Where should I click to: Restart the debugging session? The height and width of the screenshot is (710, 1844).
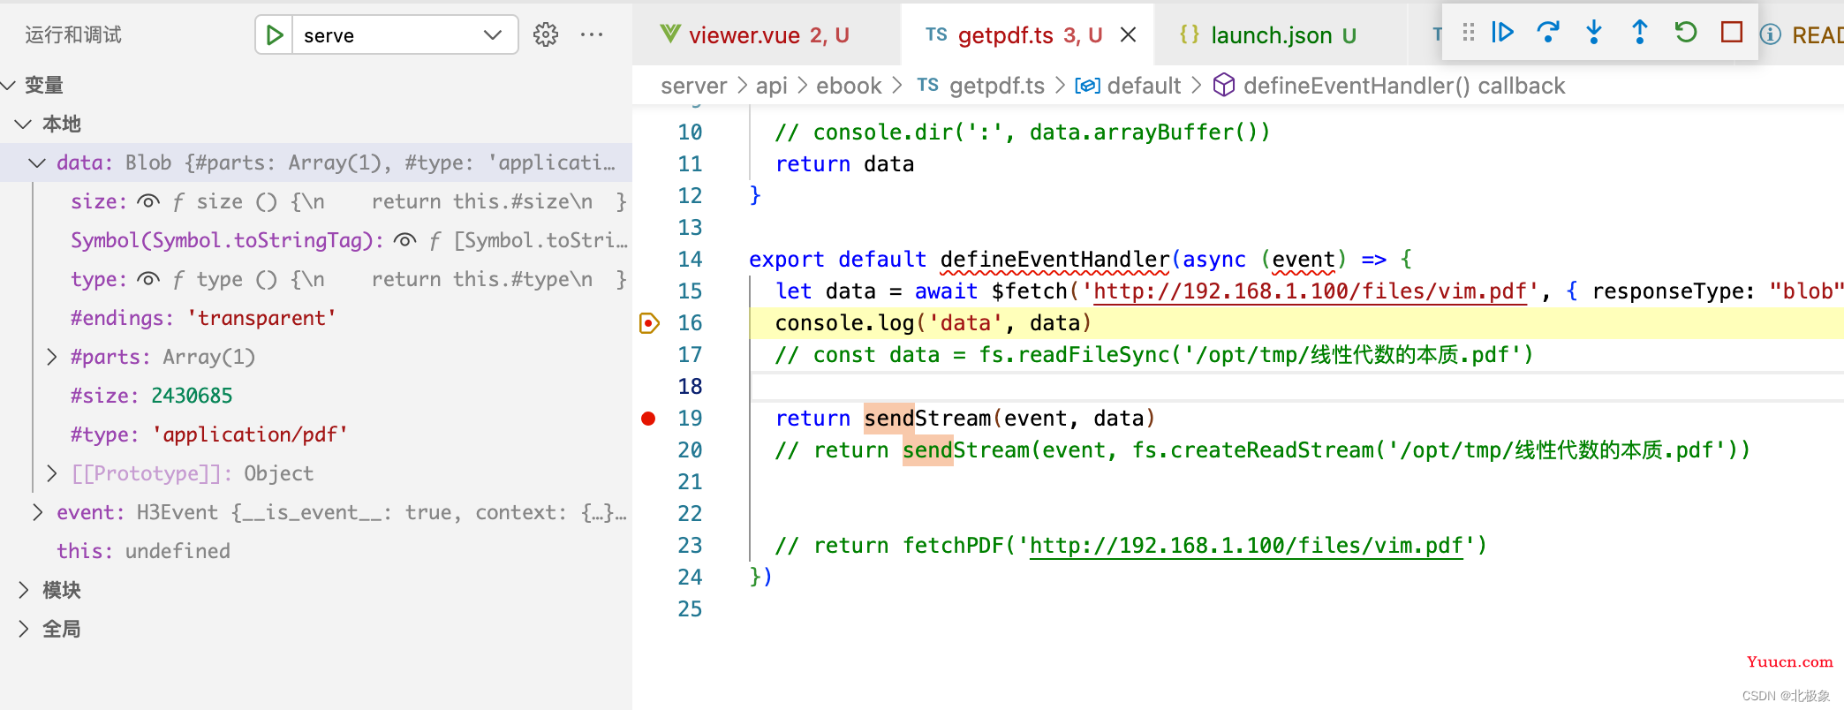(x=1686, y=33)
